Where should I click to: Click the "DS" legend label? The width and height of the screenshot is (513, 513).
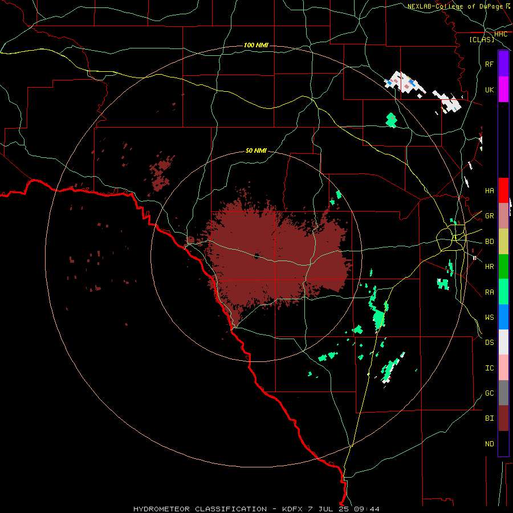coord(490,343)
